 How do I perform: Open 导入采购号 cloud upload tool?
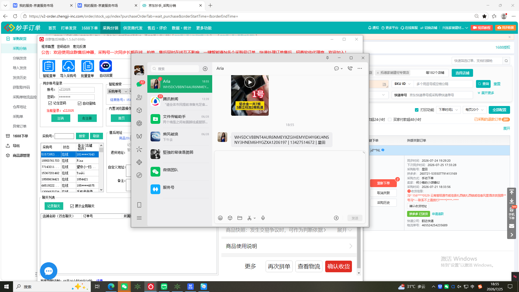[x=68, y=69]
